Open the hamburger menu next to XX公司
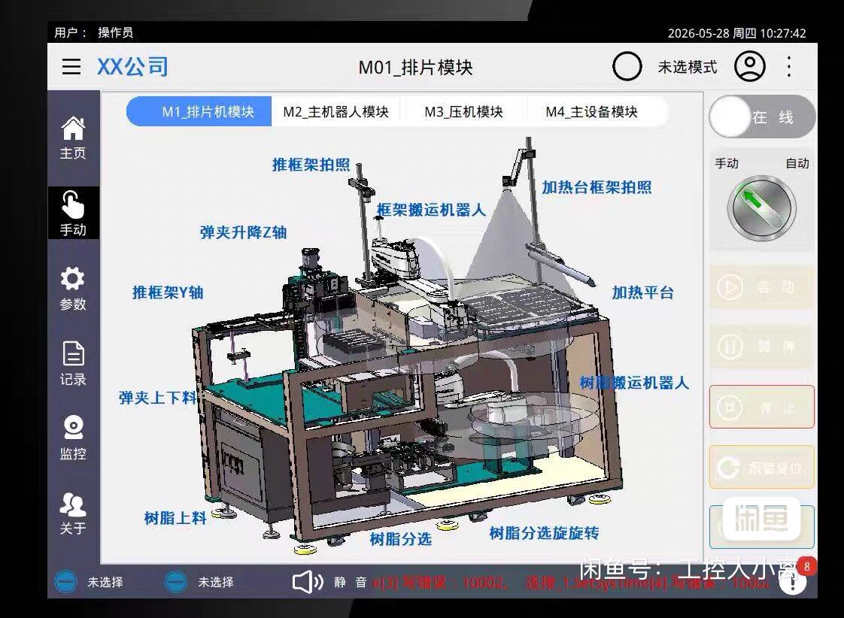The width and height of the screenshot is (844, 618). [x=71, y=67]
